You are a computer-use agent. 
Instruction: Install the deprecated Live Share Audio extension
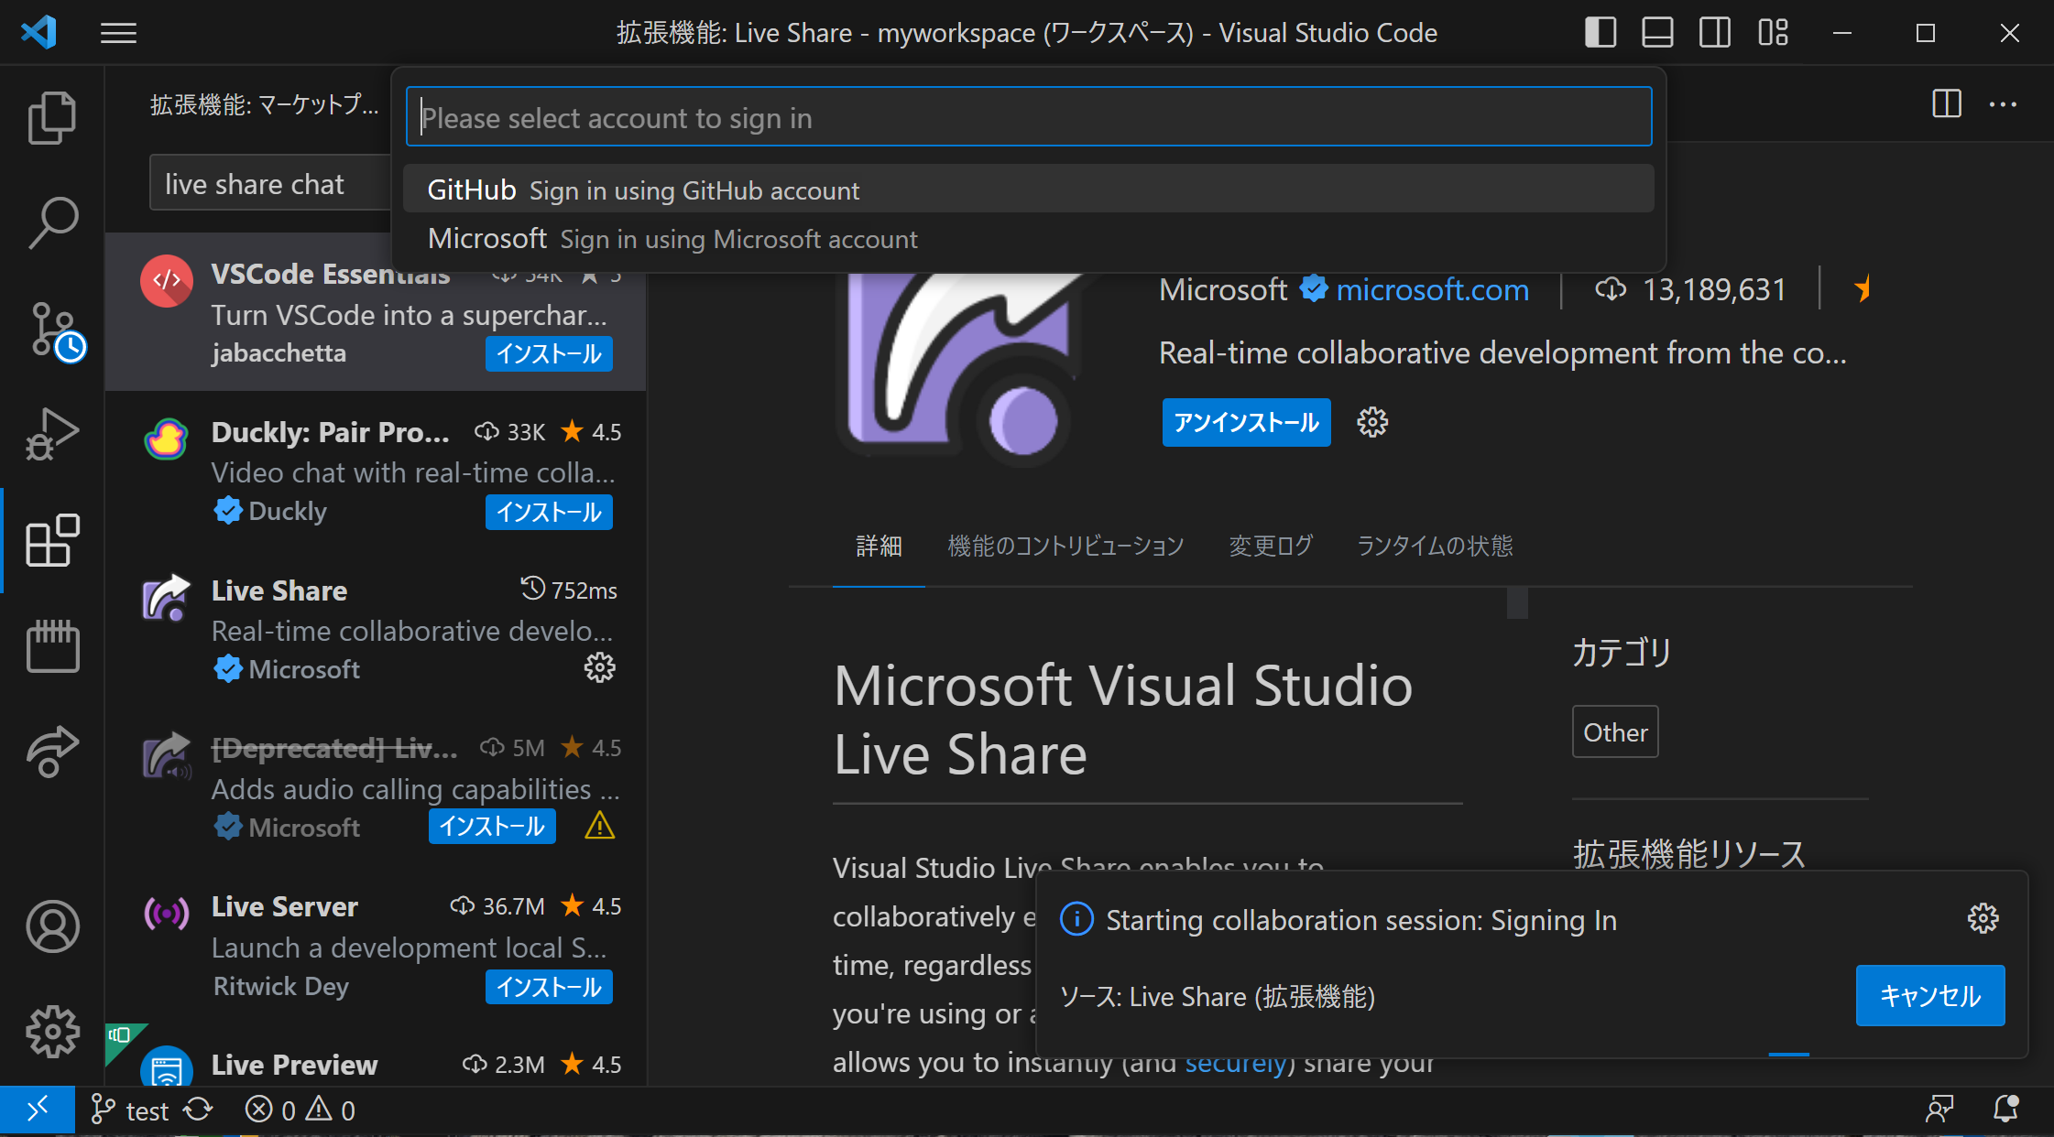(492, 827)
